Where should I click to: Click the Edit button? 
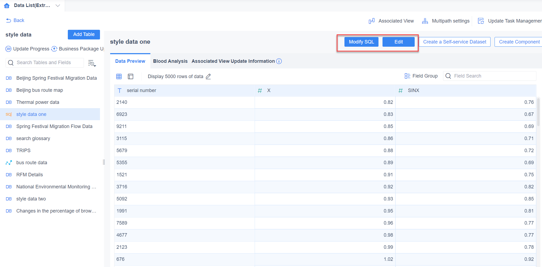pyautogui.click(x=399, y=42)
